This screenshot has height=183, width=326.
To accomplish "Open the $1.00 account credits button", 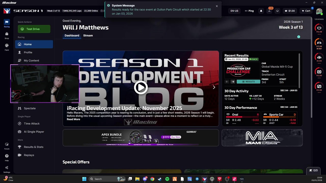I will (290, 11).
